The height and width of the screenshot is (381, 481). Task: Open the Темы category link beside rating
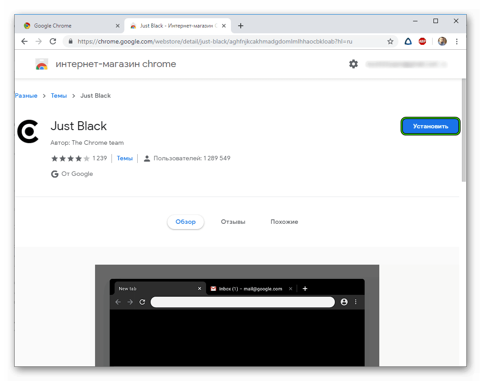125,158
